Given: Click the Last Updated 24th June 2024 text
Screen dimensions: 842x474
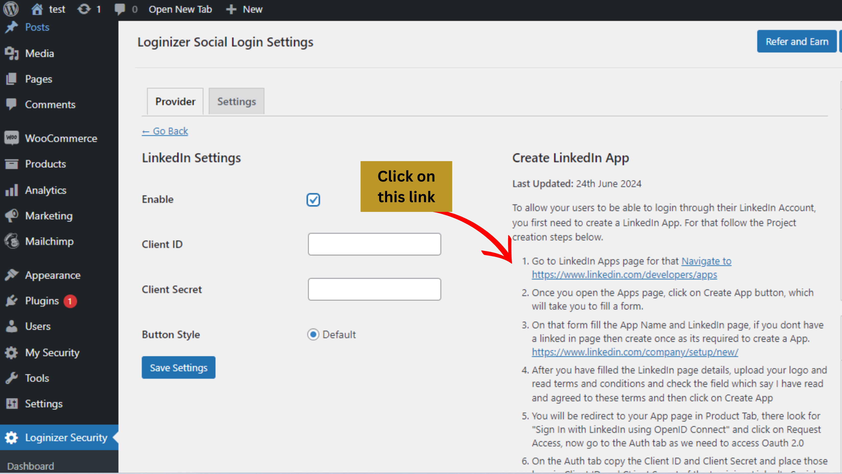Looking at the screenshot, I should pos(576,184).
